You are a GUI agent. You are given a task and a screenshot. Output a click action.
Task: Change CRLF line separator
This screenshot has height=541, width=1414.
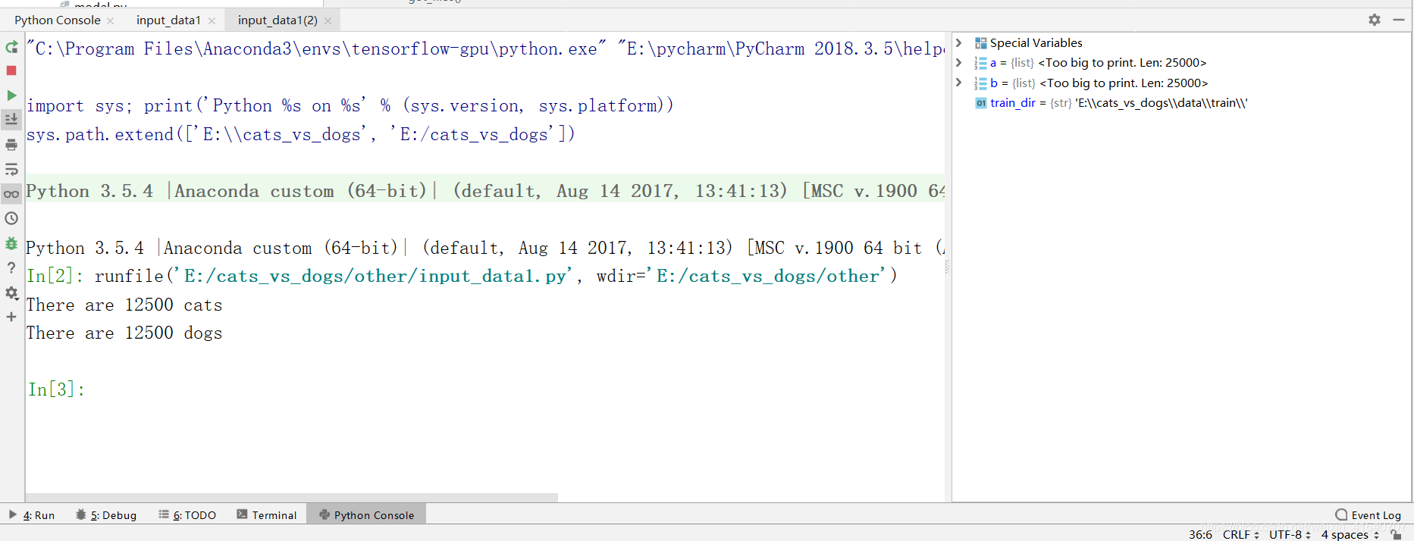[1240, 534]
